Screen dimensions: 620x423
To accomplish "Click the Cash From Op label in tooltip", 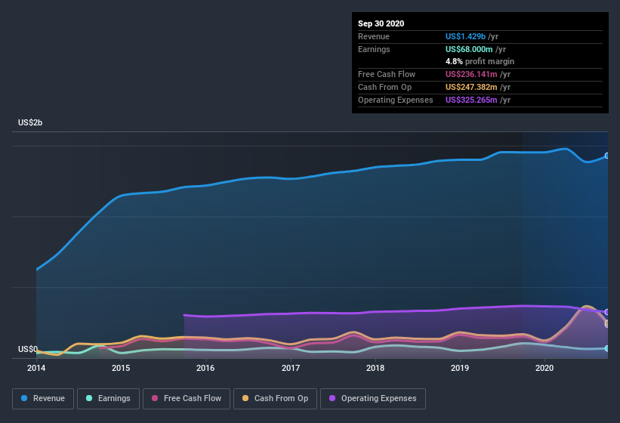I will tap(384, 87).
